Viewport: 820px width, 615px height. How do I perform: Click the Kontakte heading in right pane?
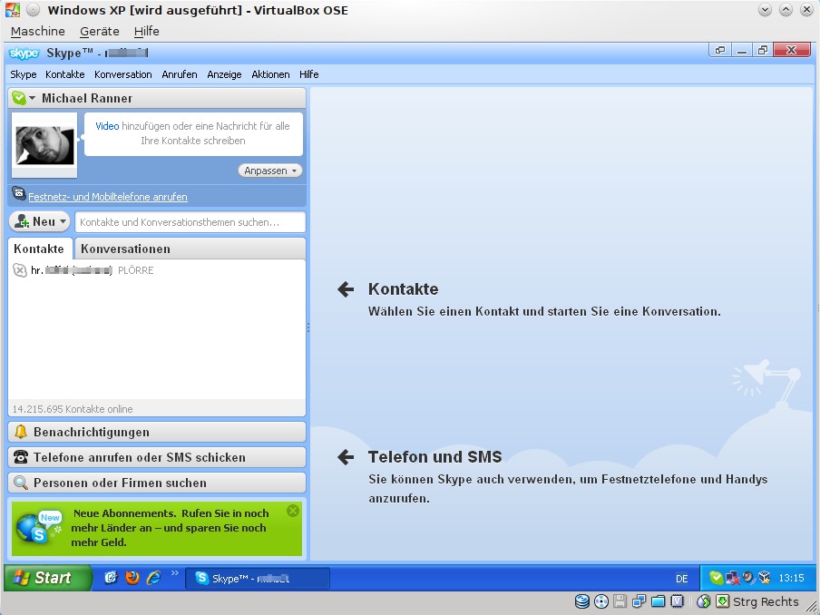pyautogui.click(x=404, y=288)
